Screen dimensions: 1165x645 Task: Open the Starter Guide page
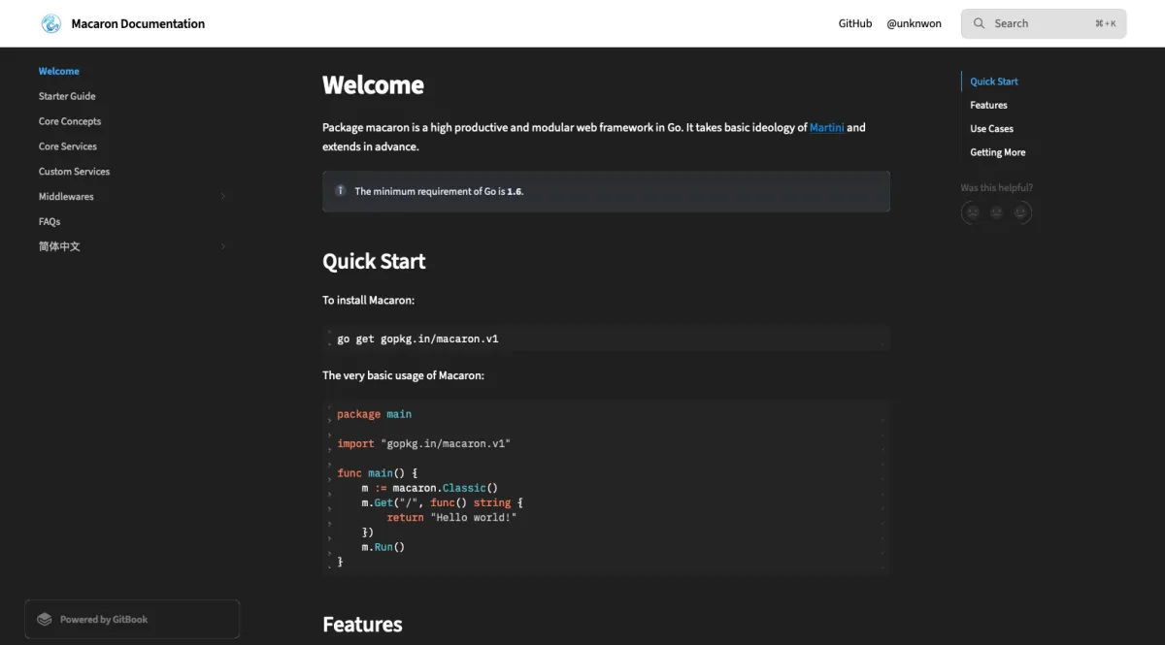tap(67, 96)
